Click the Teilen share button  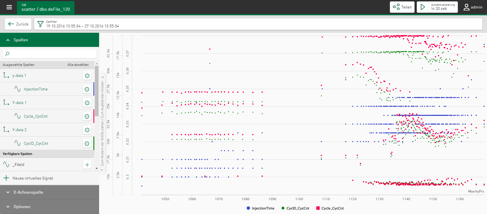coord(402,7)
